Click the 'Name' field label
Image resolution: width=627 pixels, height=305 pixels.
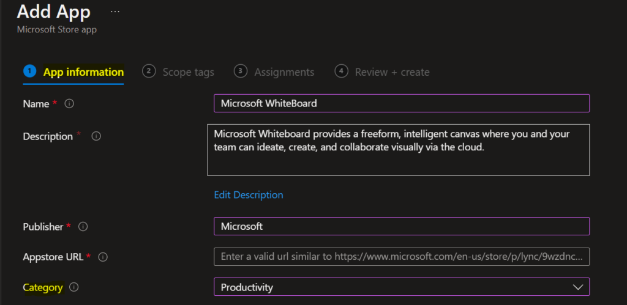(x=36, y=104)
